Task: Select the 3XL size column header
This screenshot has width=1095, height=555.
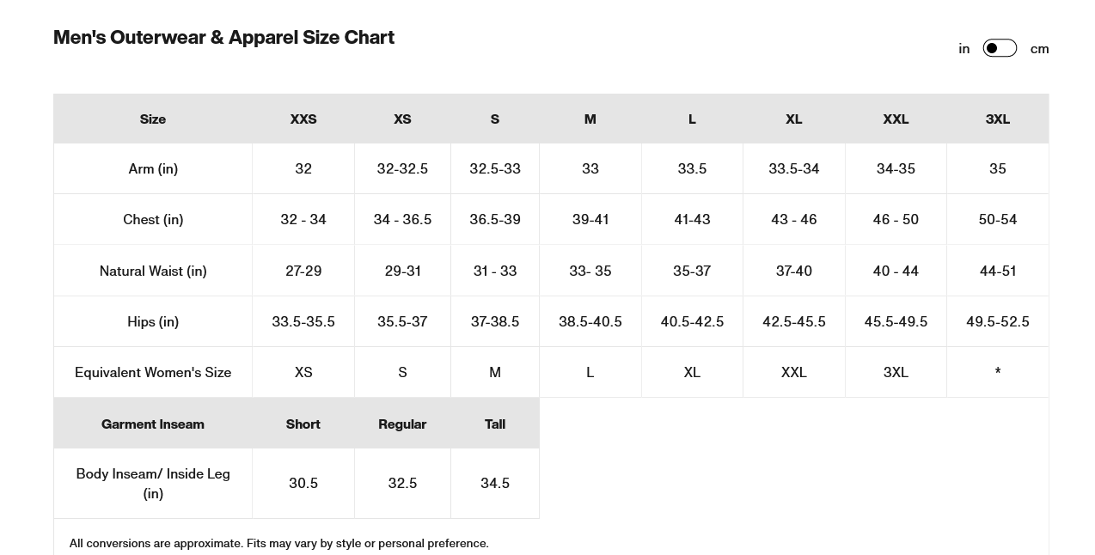Action: pos(997,119)
